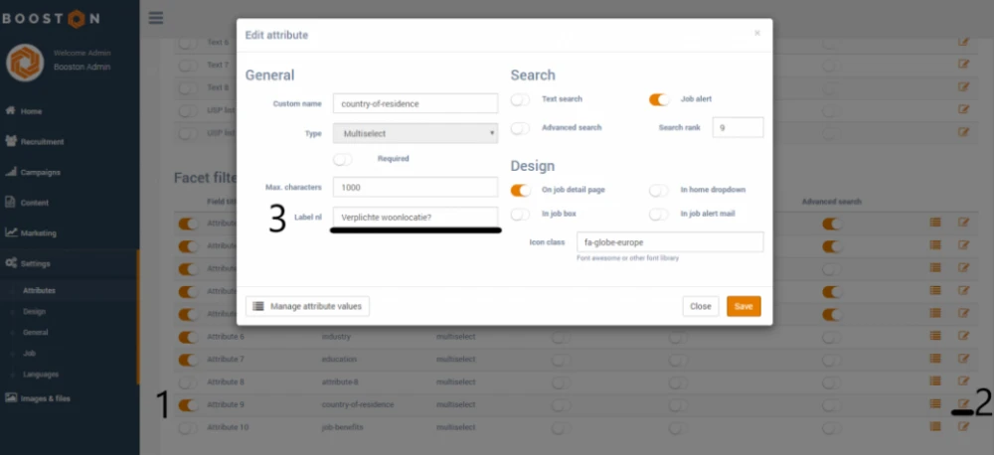Open Recruitment menu in sidebar
Image resolution: width=994 pixels, height=455 pixels.
tap(43, 142)
